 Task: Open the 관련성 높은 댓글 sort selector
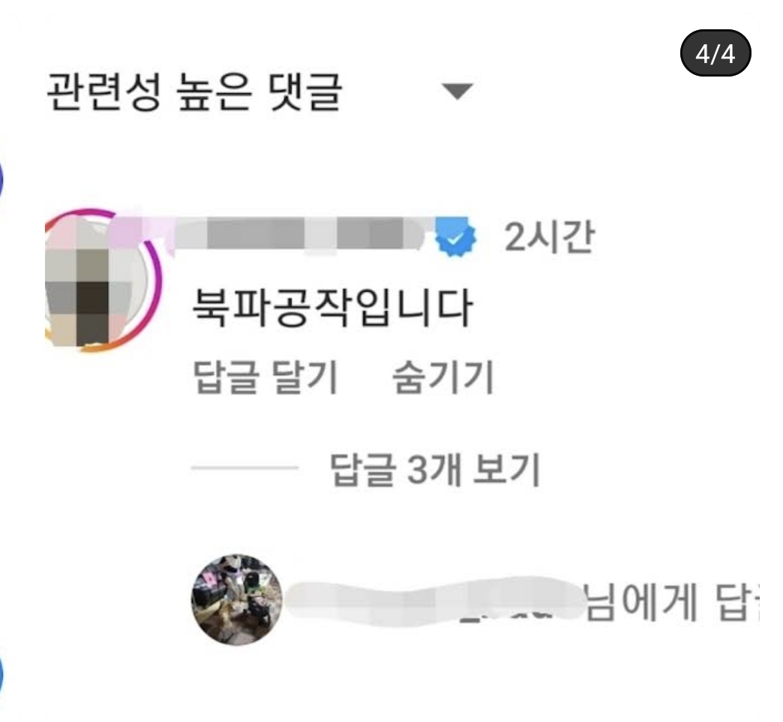click(x=259, y=91)
